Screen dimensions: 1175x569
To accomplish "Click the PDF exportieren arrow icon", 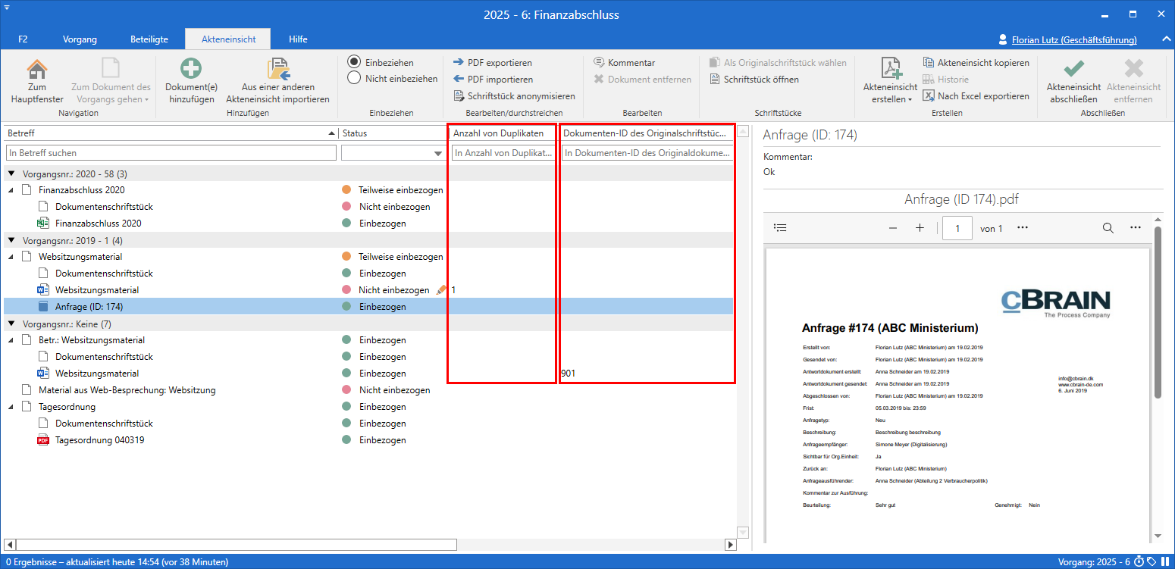I will click(459, 63).
